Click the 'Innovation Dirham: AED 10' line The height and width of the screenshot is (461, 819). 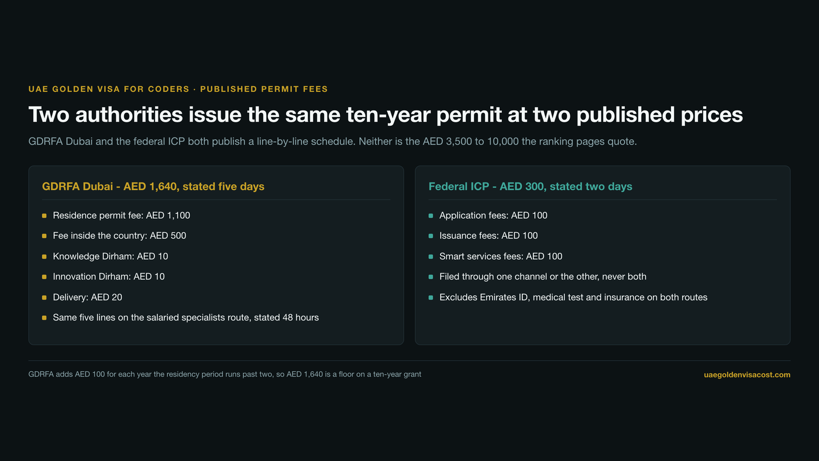point(109,277)
